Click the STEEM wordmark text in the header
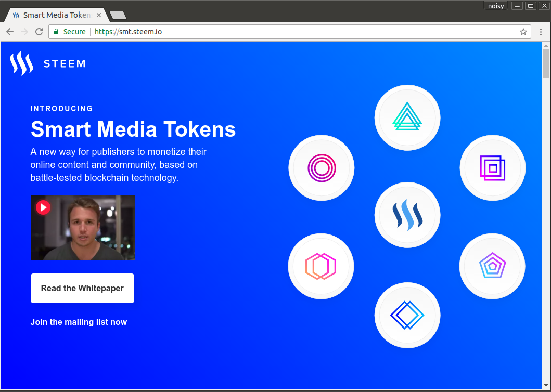Viewport: 551px width, 392px height. (x=65, y=63)
